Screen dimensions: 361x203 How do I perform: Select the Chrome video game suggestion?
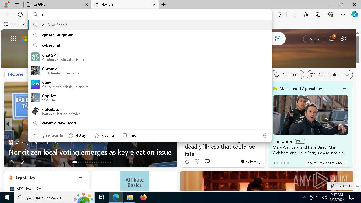(150, 70)
